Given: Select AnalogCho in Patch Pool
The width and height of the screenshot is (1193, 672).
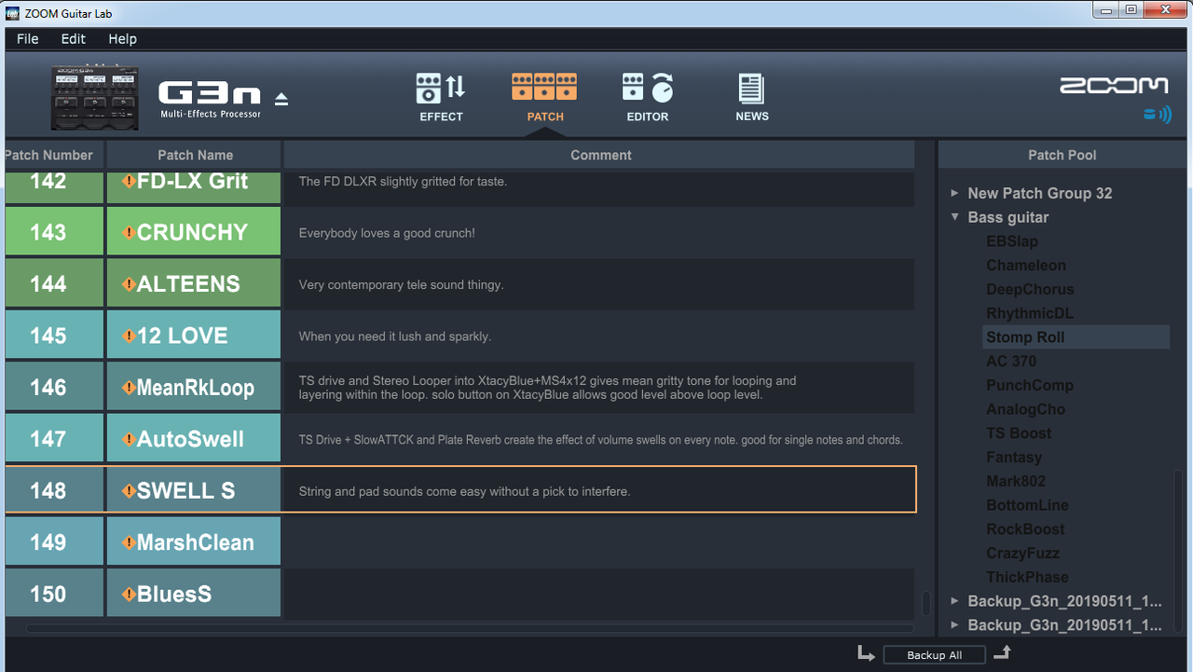Looking at the screenshot, I should point(1025,409).
